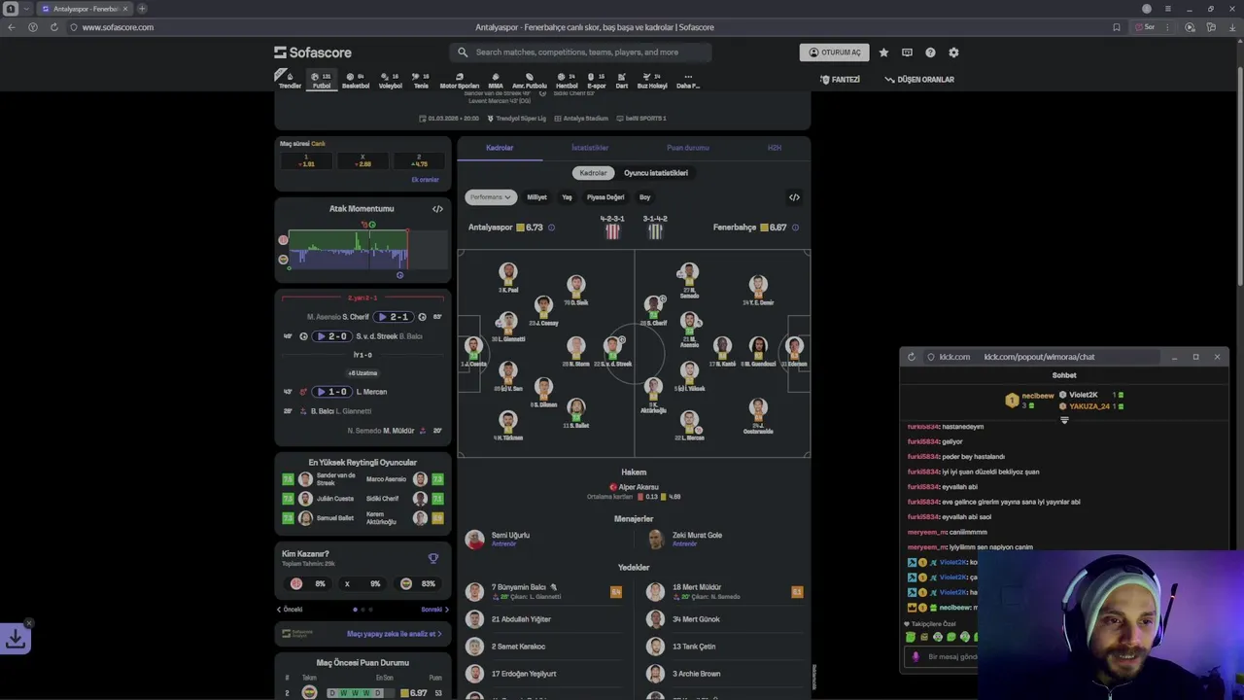Open the Hentbol sport category
This screenshot has width=1244, height=700.
point(567,80)
